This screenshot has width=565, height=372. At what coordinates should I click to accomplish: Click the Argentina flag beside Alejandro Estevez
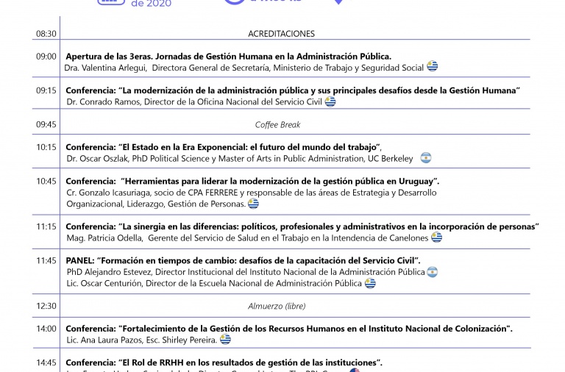point(433,272)
